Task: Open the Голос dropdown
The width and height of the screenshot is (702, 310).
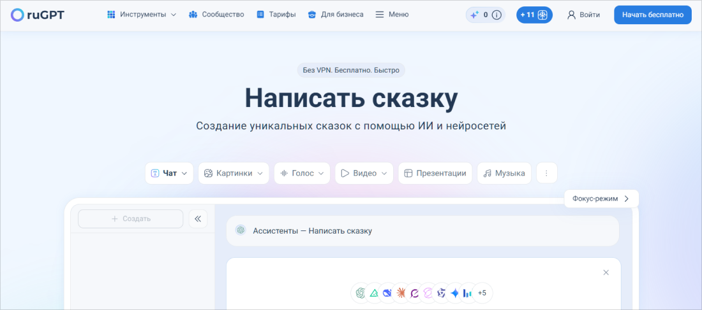Action: coord(302,173)
